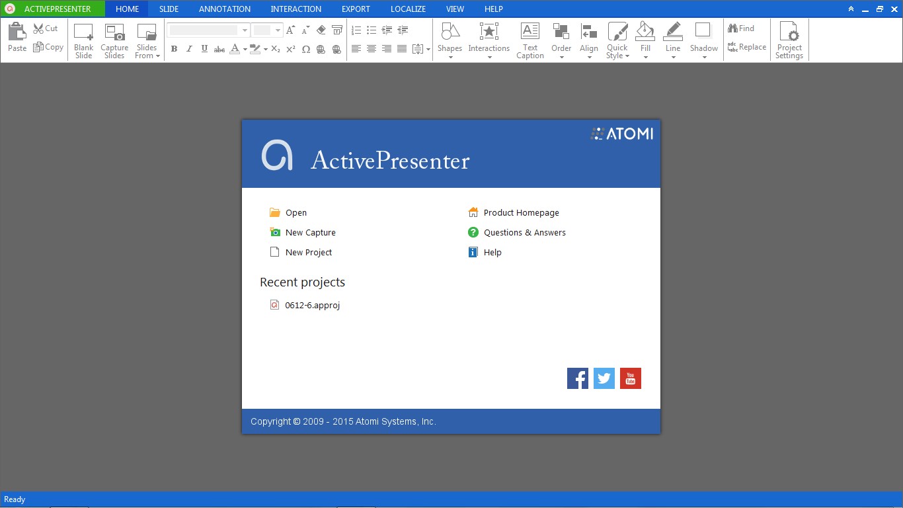This screenshot has height=508, width=903.
Task: Create a New Project from the start page
Action: click(301, 252)
